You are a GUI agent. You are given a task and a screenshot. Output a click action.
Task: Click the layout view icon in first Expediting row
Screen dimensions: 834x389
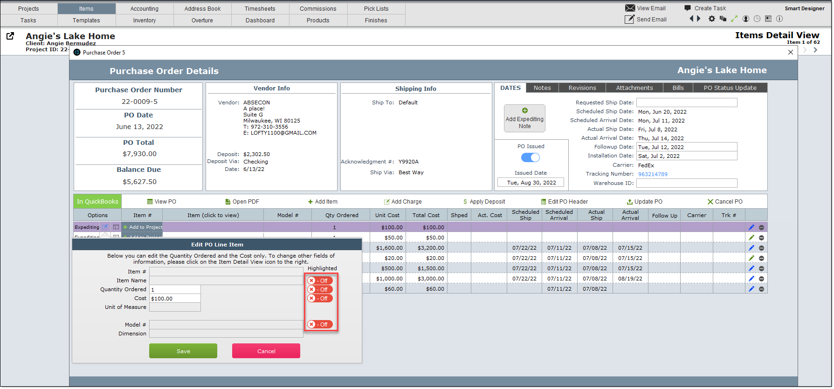(116, 227)
